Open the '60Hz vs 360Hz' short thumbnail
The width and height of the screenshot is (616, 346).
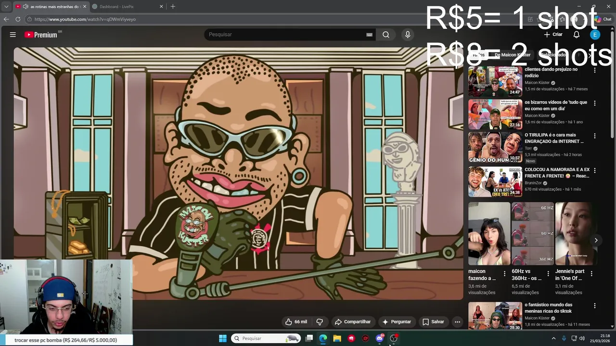533,234
